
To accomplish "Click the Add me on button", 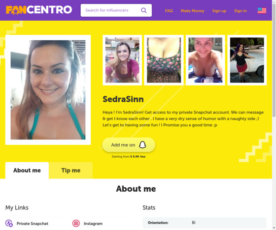I will point(129,145).
